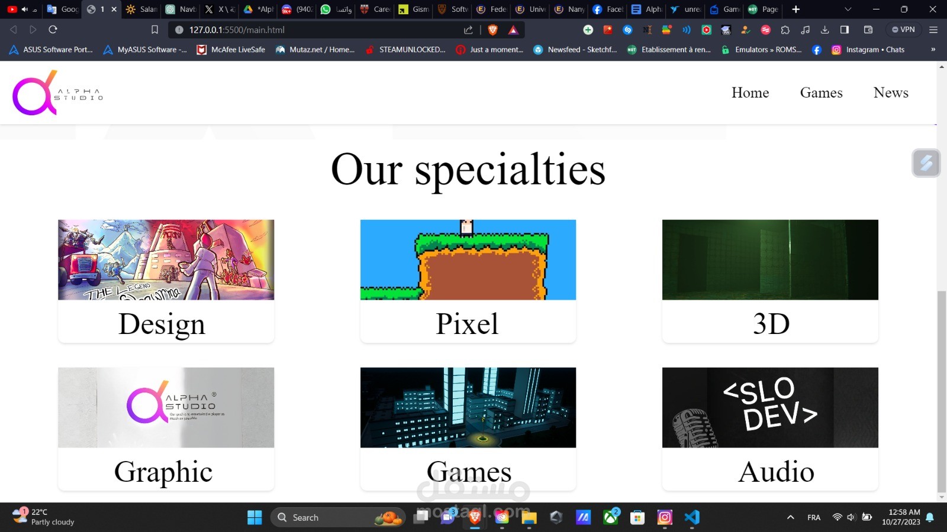Click the floating gray widget on the page edge
This screenshot has width=947, height=532.
click(x=926, y=163)
